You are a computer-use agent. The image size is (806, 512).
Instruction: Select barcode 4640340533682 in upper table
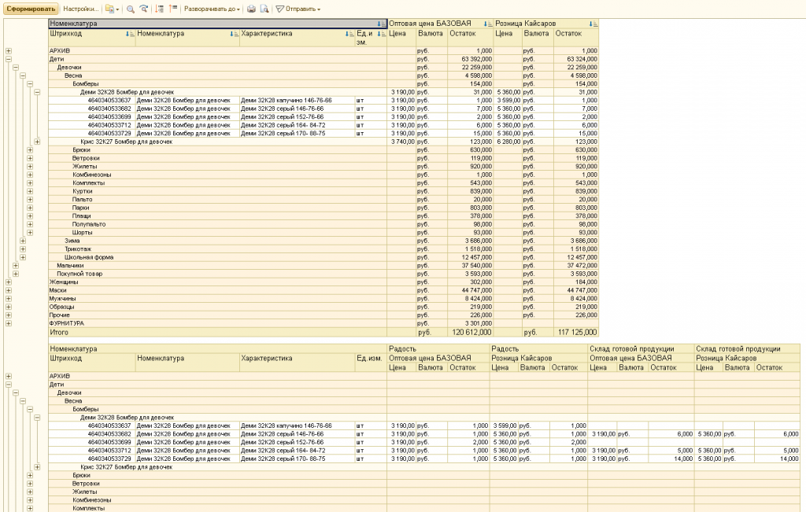109,109
